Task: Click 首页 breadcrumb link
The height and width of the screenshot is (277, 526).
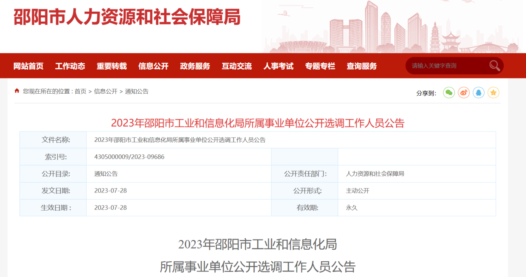Action: click(81, 91)
